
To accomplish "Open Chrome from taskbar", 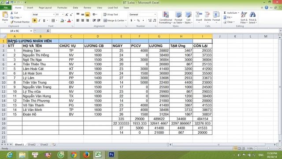I will click(x=74, y=155).
